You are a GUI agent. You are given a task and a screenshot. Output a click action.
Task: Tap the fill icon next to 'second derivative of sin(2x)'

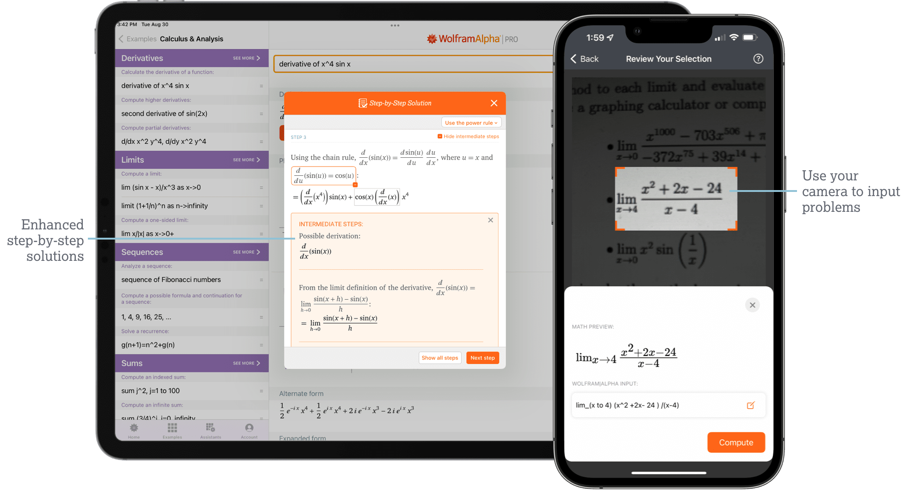pos(261,114)
